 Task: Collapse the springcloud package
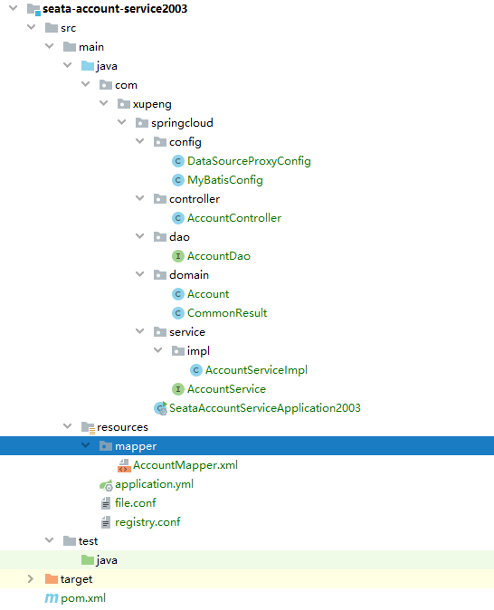coord(122,122)
